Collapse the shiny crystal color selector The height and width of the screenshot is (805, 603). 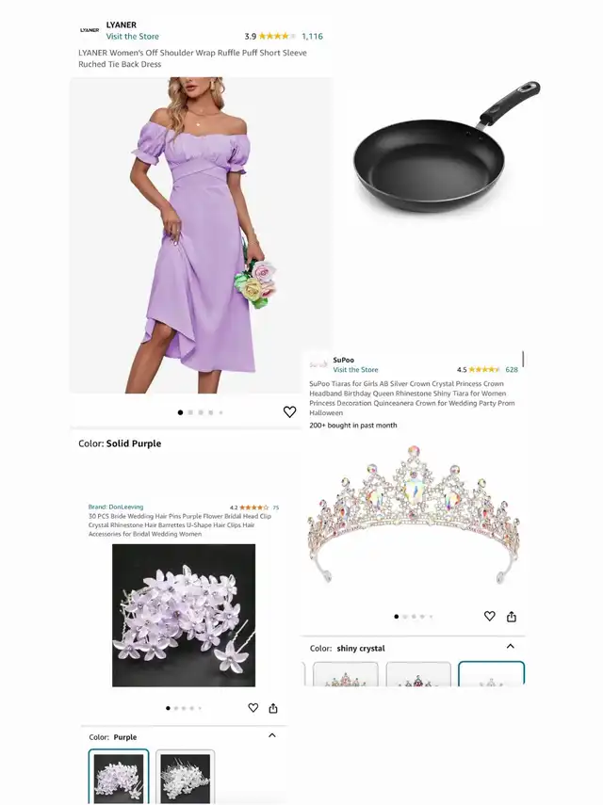click(510, 647)
